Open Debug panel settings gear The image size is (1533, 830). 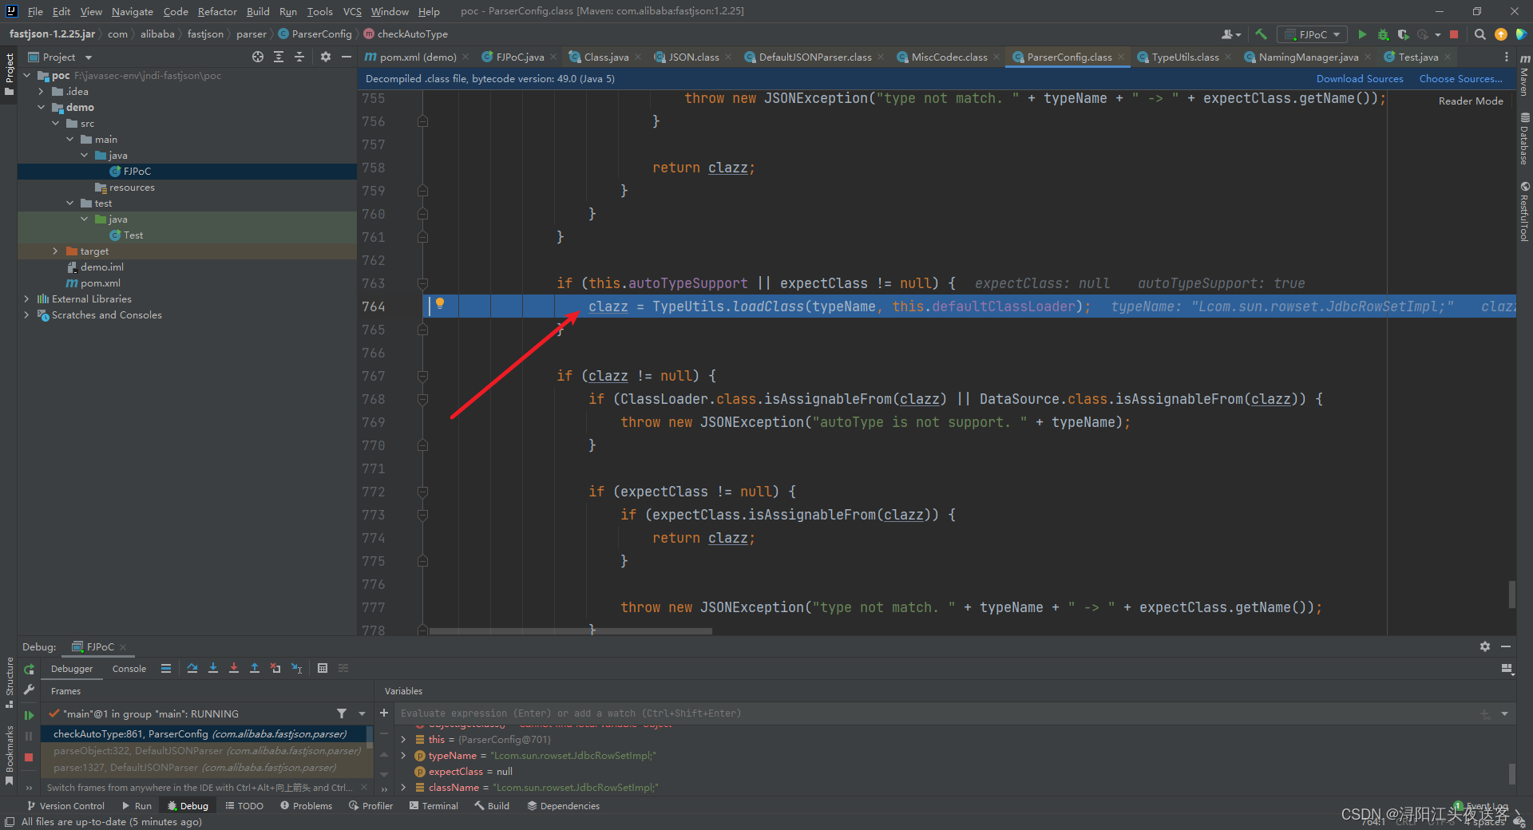pos(1485,646)
